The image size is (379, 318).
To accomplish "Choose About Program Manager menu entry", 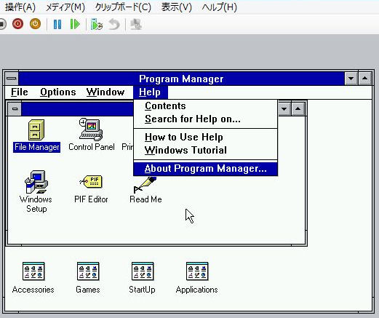I will 206,169.
